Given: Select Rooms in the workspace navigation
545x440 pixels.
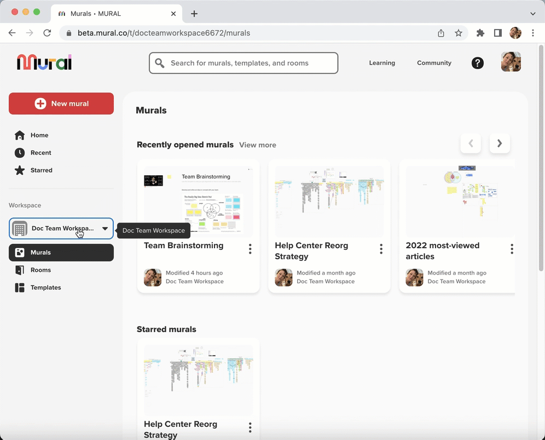Looking at the screenshot, I should [40, 270].
